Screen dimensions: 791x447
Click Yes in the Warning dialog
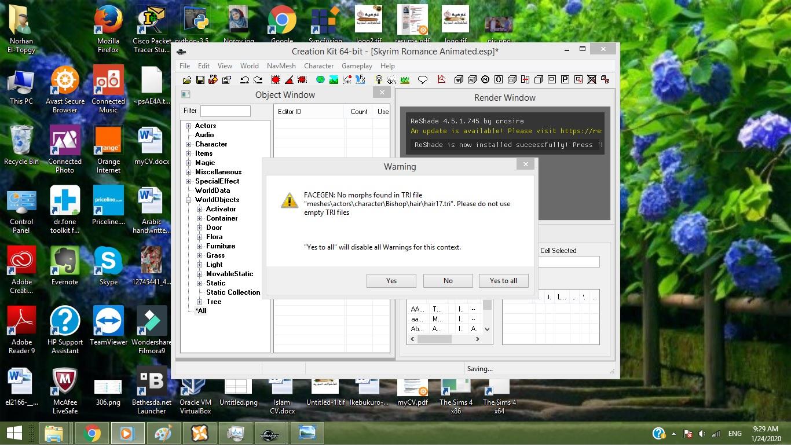click(x=391, y=281)
